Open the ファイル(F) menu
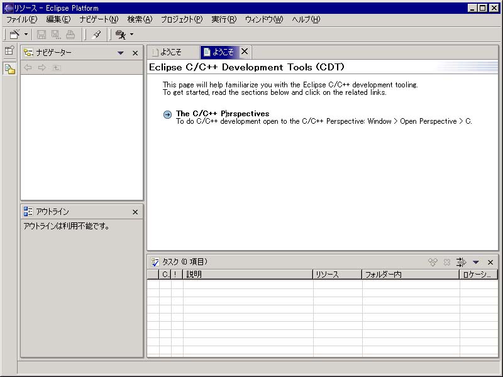 pos(22,19)
